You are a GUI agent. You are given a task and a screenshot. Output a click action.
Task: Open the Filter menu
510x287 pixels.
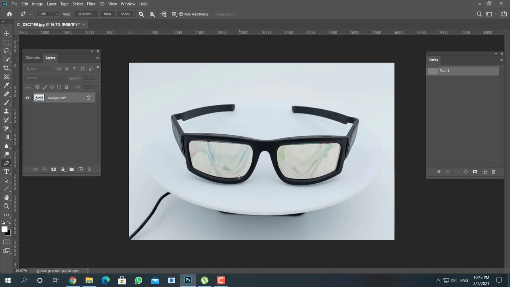click(x=91, y=4)
